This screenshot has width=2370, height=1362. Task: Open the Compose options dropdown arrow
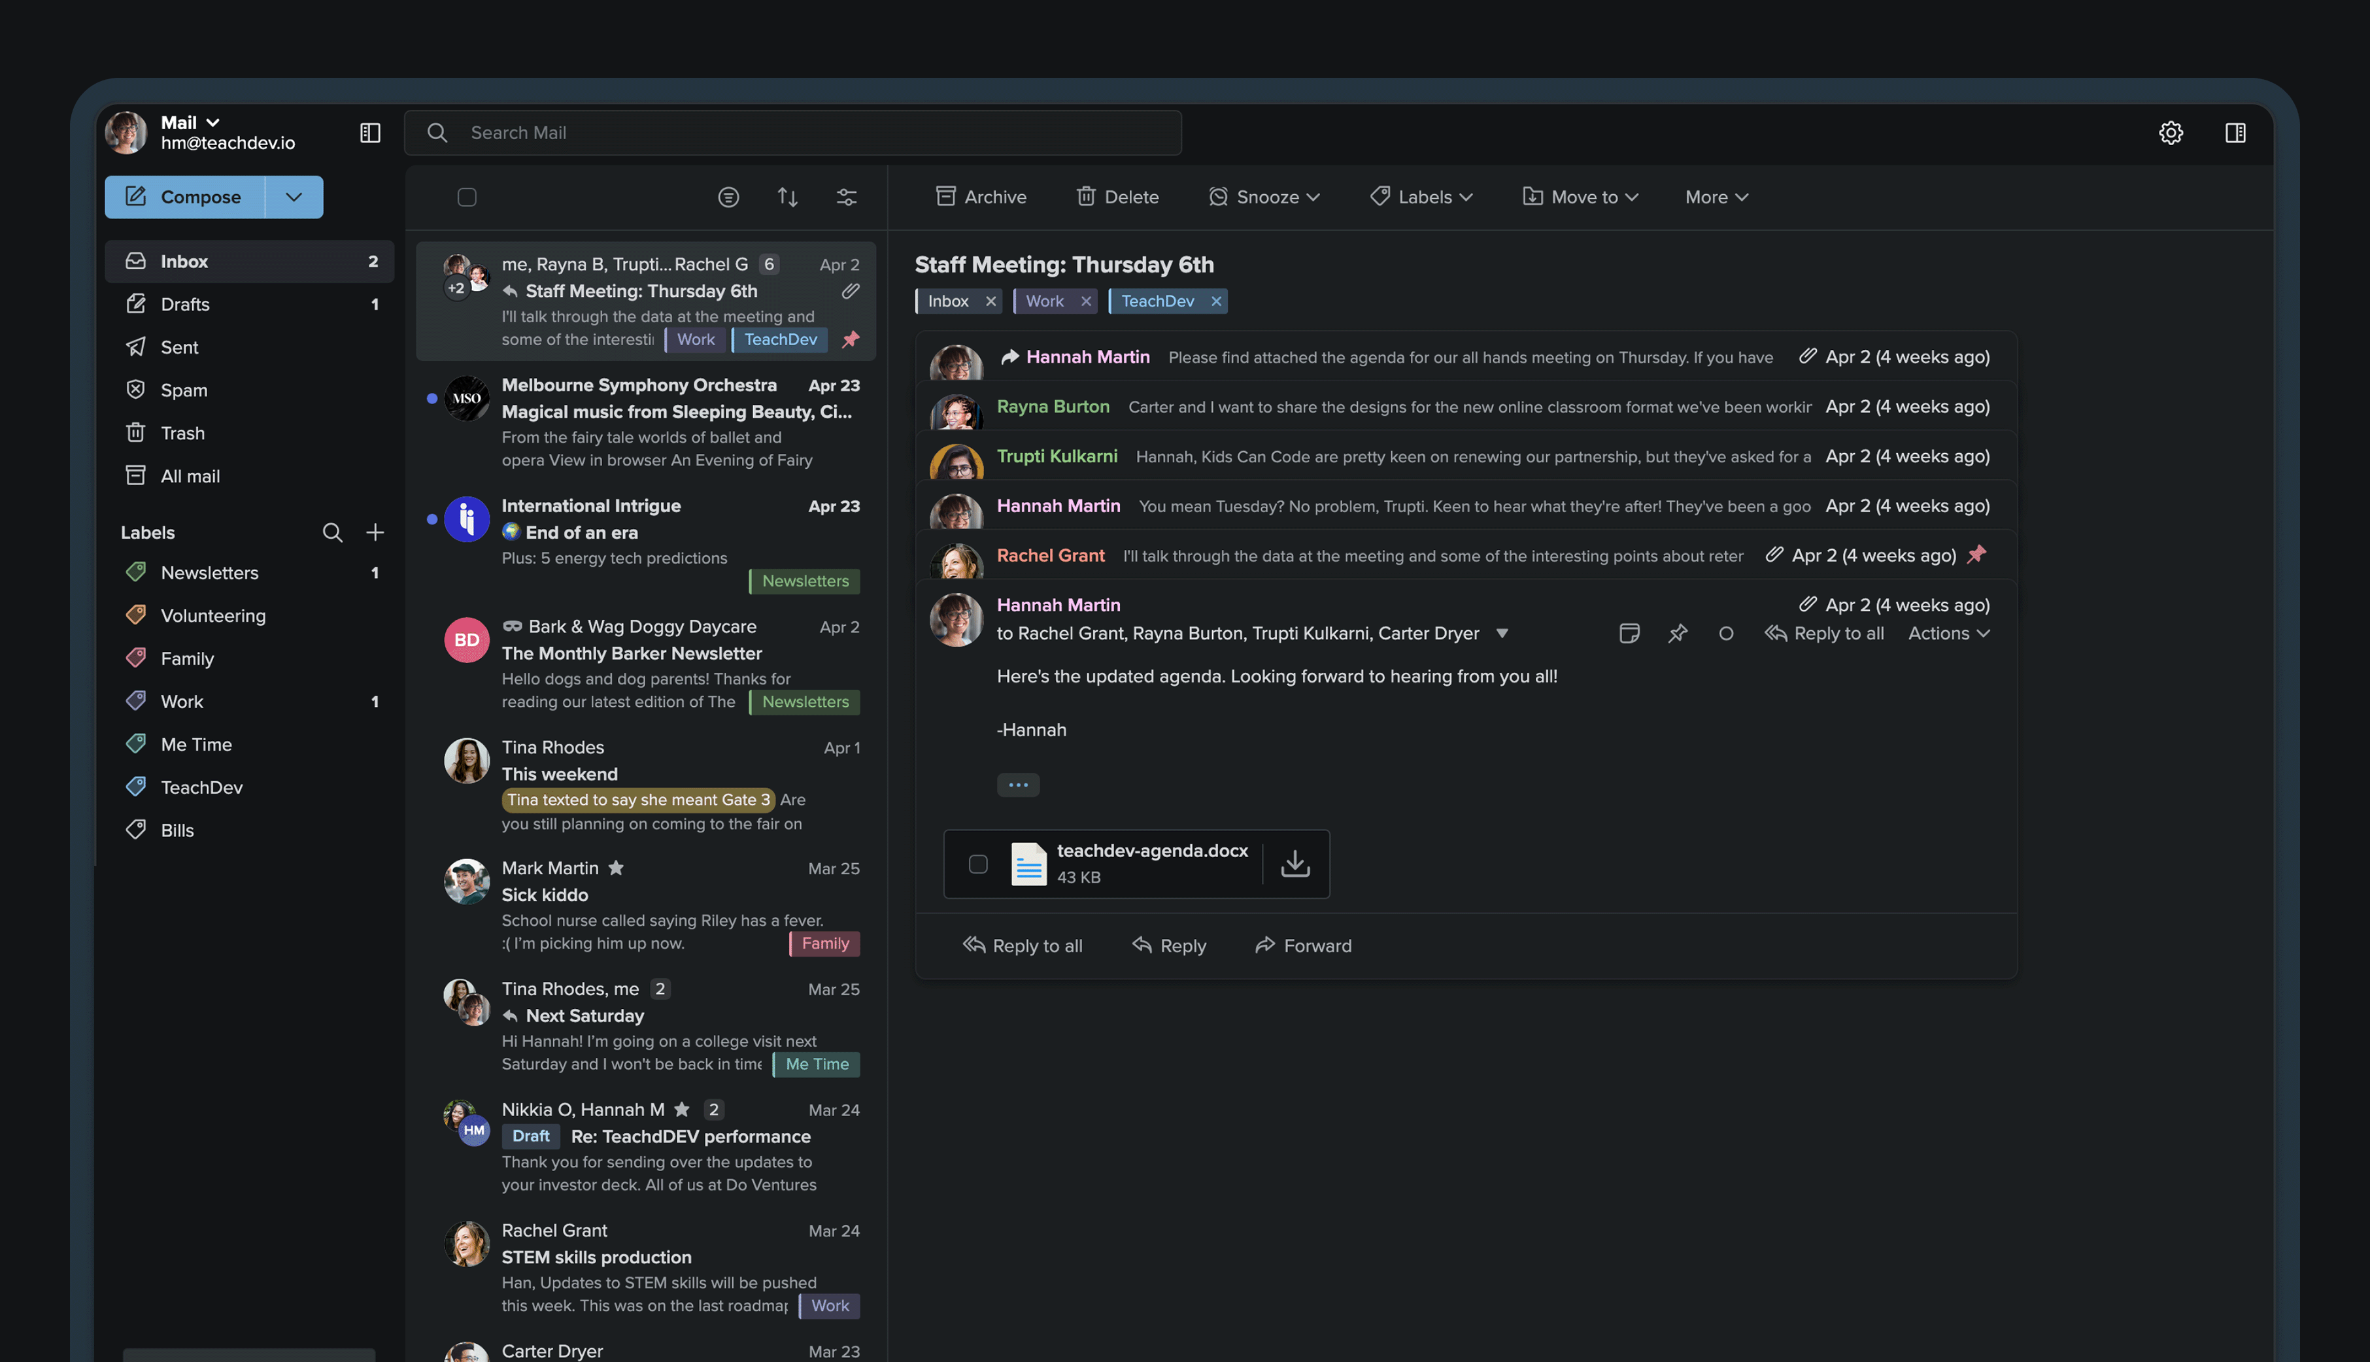point(294,197)
